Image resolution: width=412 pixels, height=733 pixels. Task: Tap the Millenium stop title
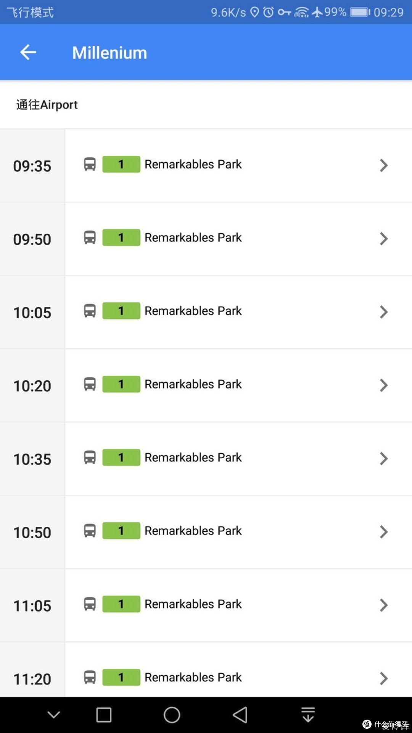(x=110, y=53)
